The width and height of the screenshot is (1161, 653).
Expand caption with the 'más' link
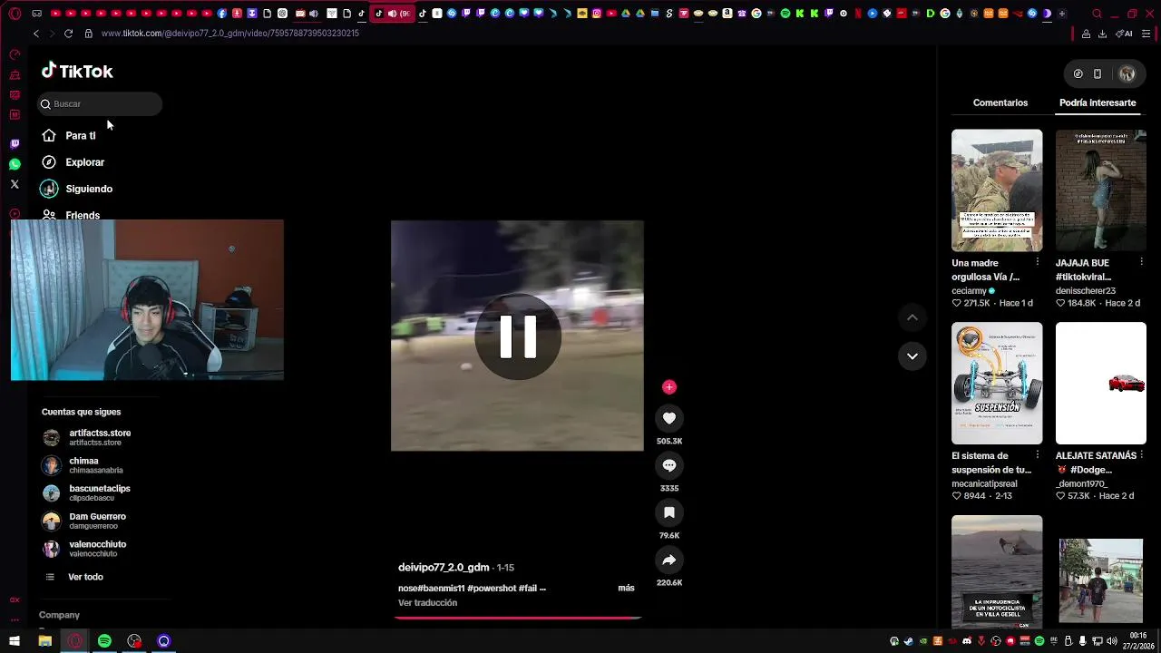click(x=626, y=588)
